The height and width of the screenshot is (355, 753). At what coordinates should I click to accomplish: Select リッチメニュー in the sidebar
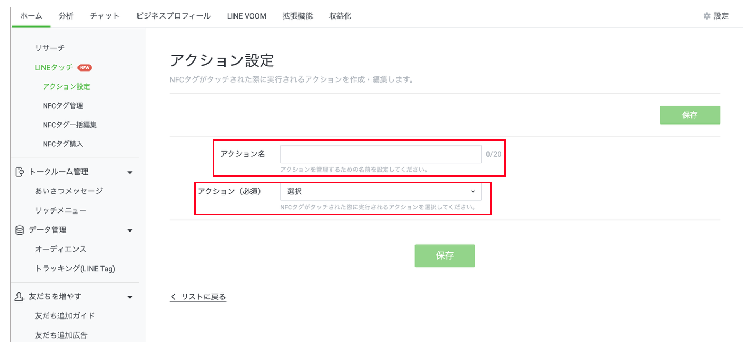click(60, 211)
